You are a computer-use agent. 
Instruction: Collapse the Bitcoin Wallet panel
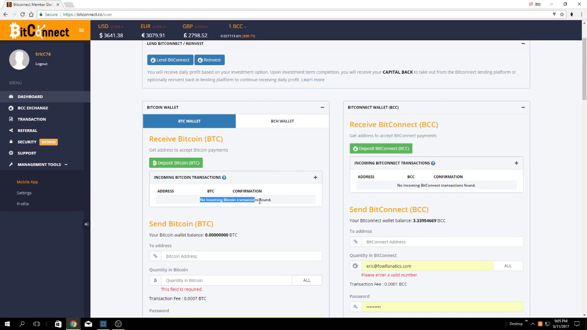tap(322, 107)
